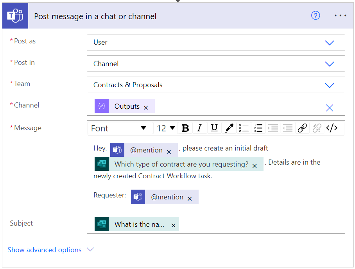This screenshot has height=269, width=355.
Task: Switch the message editor to code view
Action: pos(332,128)
